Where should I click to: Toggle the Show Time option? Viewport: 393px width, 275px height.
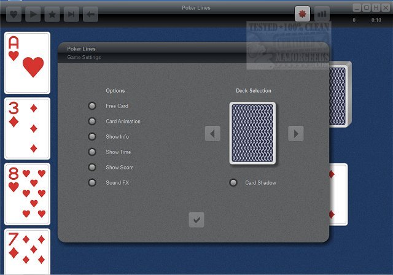pyautogui.click(x=92, y=152)
